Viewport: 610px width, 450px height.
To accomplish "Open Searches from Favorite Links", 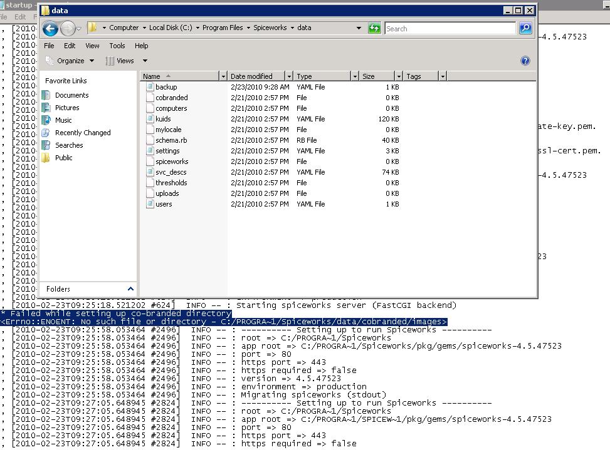I will [69, 145].
